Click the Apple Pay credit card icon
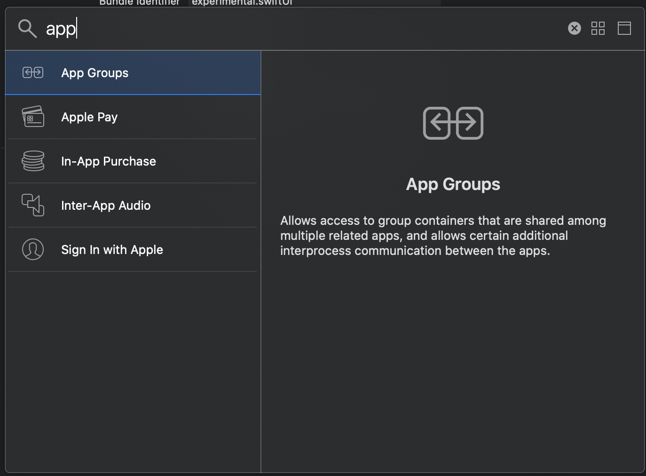The width and height of the screenshot is (646, 476). point(33,117)
